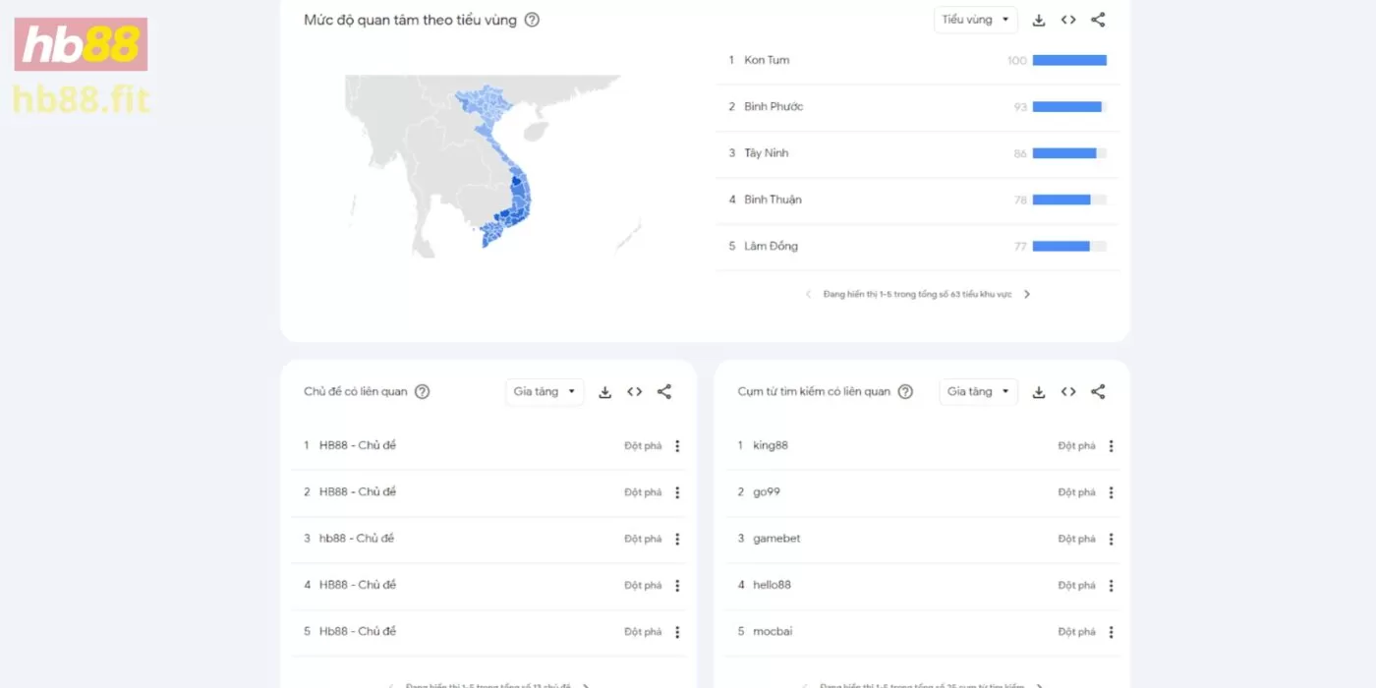Click the Đột phá label for king88
Screen dimensions: 1376x688
1076,446
